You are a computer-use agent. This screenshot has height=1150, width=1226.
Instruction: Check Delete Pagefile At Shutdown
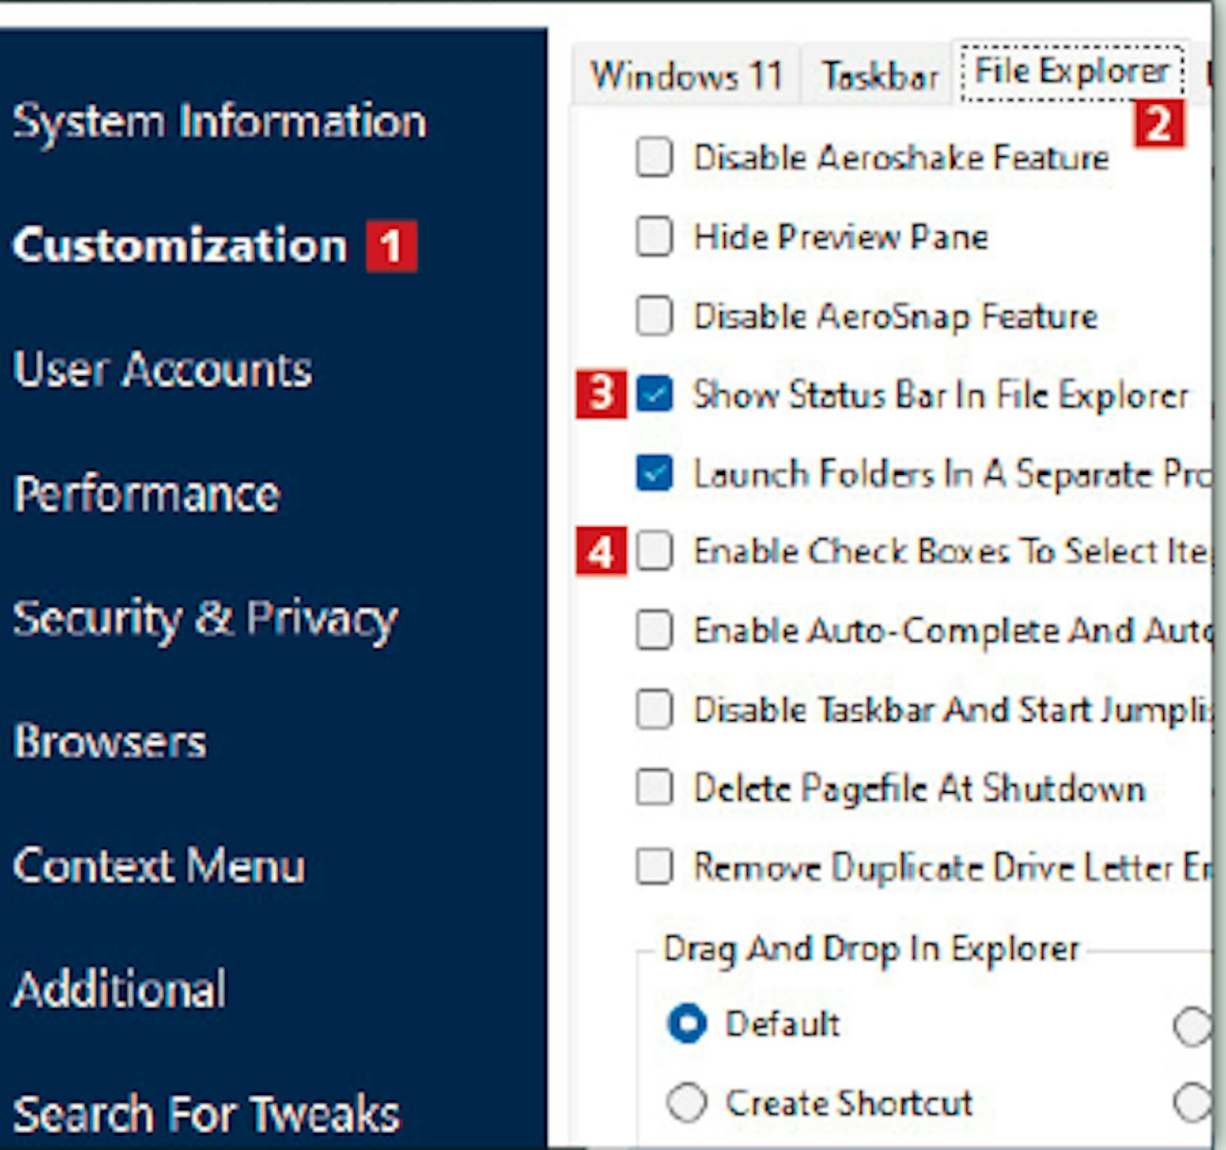point(655,788)
